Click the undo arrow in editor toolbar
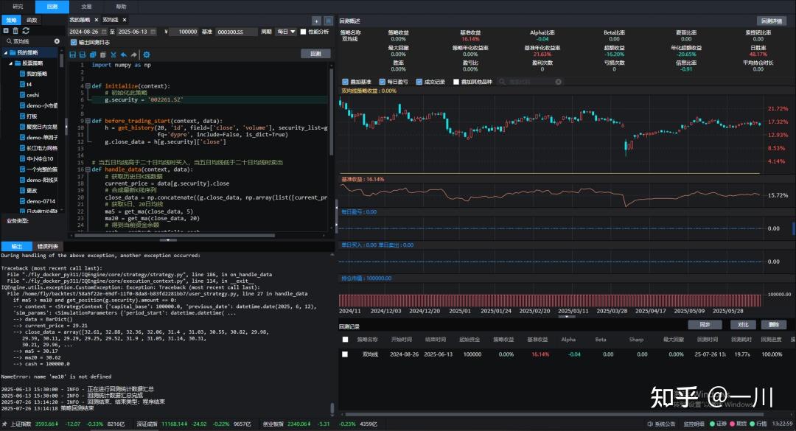The width and height of the screenshot is (796, 431). pos(124,55)
